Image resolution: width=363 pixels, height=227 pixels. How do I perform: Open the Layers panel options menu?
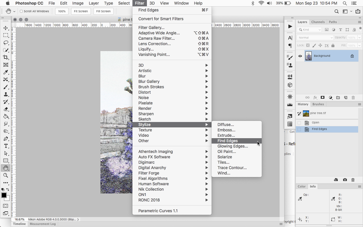pyautogui.click(x=359, y=22)
